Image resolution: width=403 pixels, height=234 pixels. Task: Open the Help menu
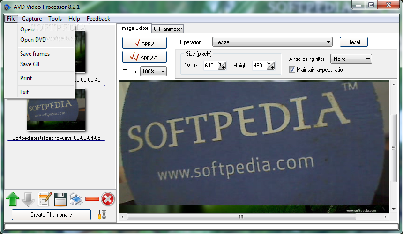(74, 18)
